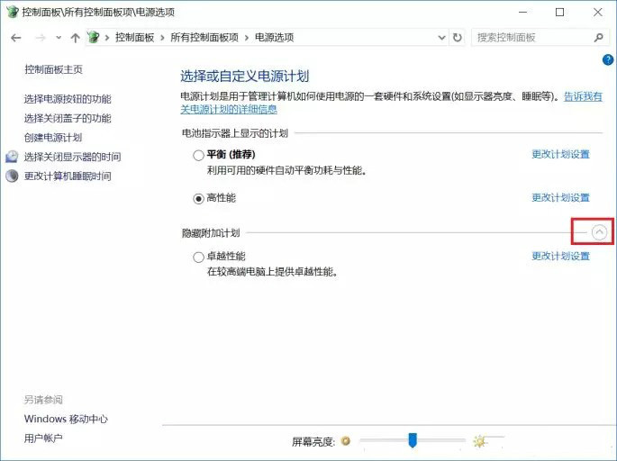Open 选择关闭显示器的时间 link
The width and height of the screenshot is (617, 461).
(x=72, y=157)
